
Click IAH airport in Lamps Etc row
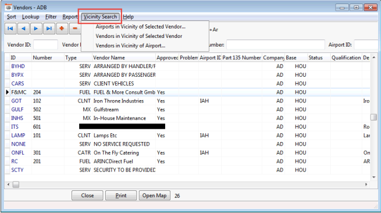pos(204,136)
